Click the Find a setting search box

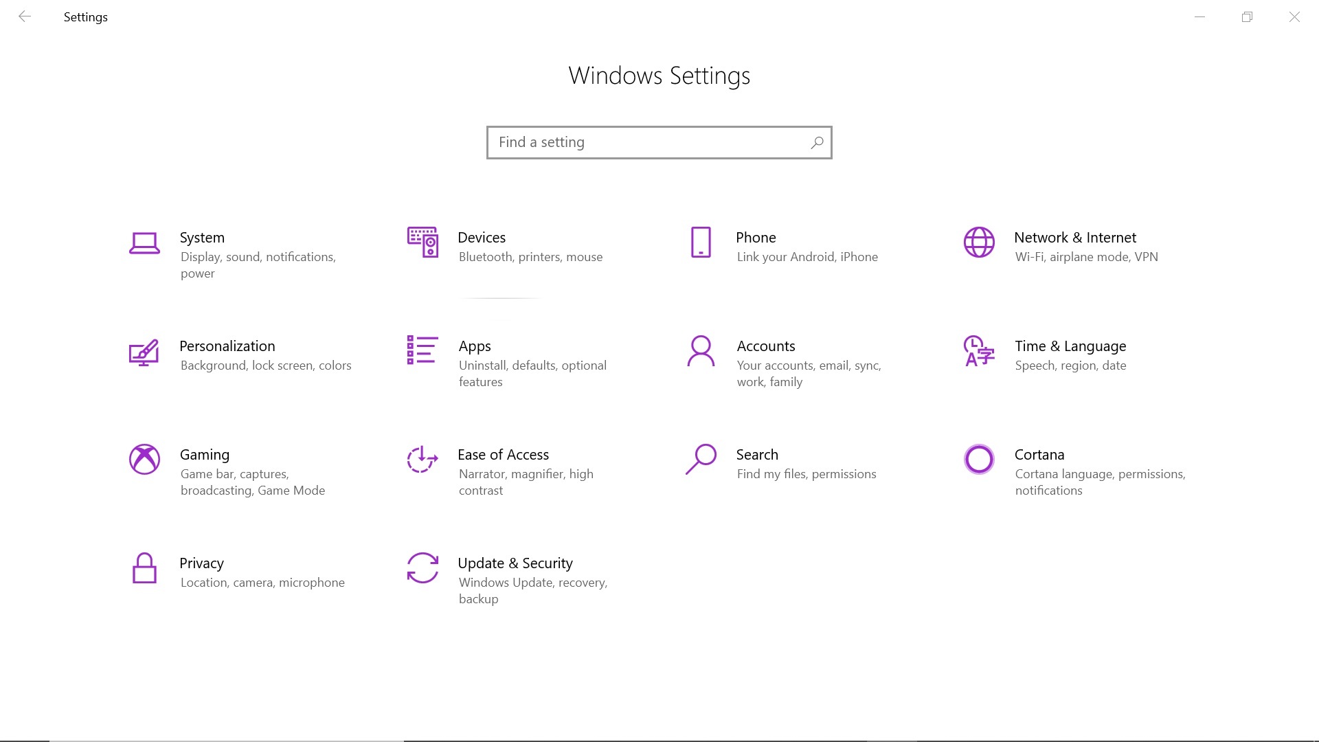(x=659, y=142)
